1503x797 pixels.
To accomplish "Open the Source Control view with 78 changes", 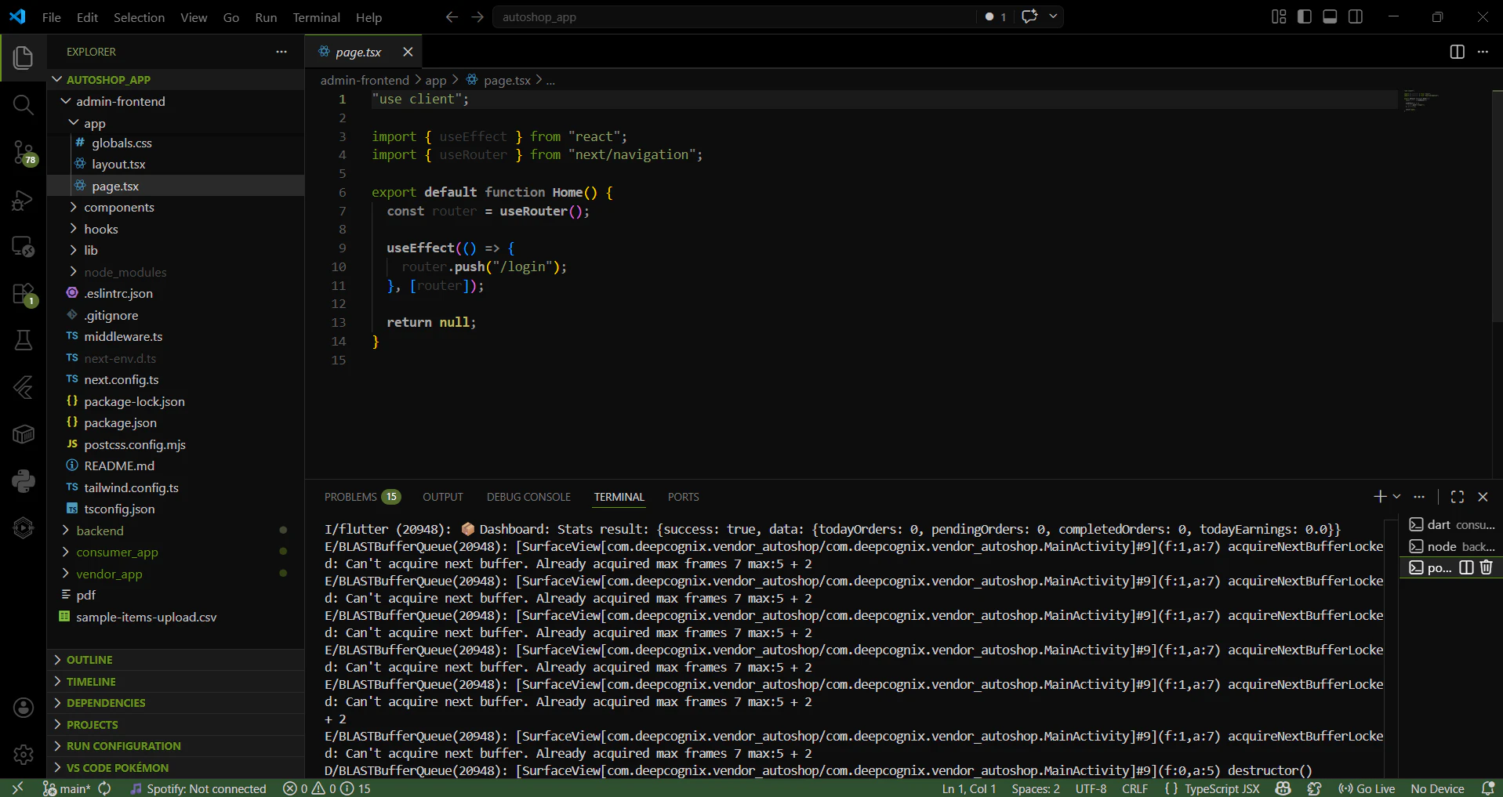I will (x=23, y=154).
